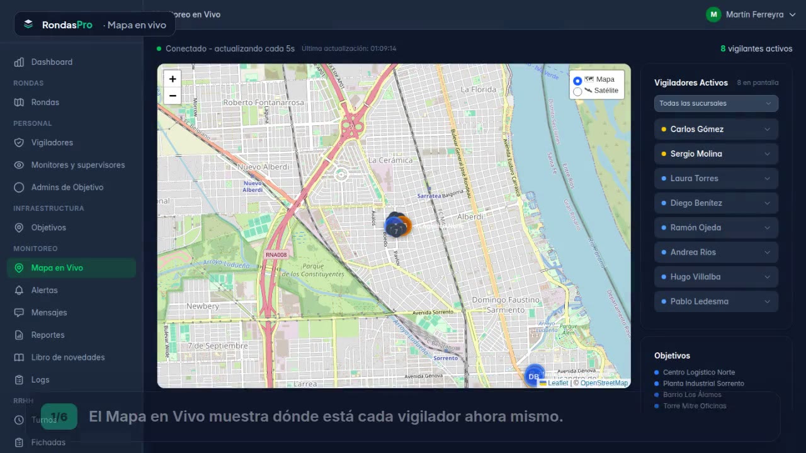Viewport: 806px width, 453px height.
Task: Switch map layer to Satélite
Action: tap(577, 91)
